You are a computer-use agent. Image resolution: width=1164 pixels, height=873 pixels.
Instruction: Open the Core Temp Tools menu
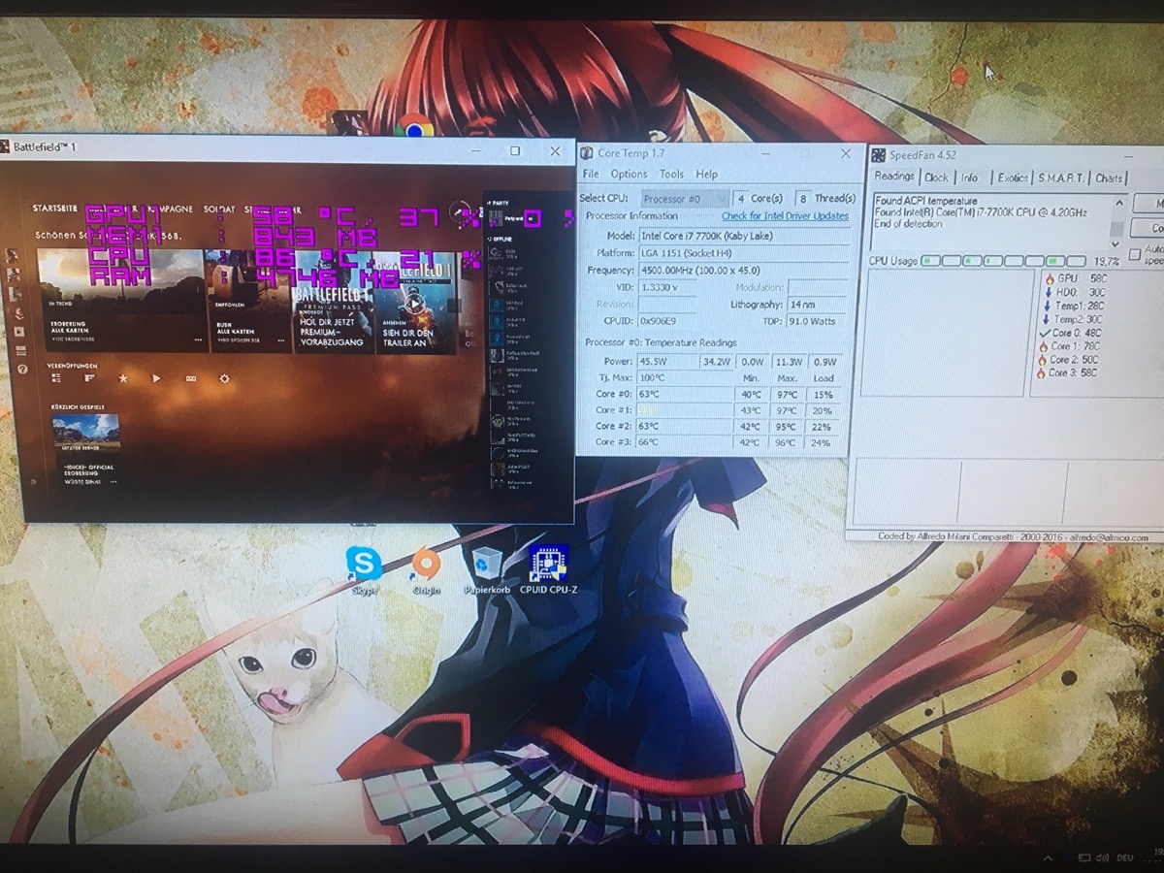(x=671, y=174)
